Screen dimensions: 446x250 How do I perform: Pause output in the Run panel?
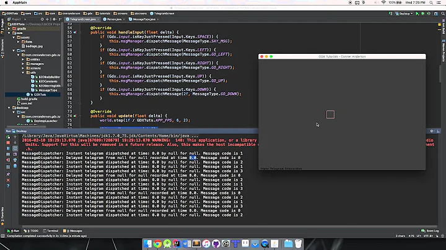(8, 149)
